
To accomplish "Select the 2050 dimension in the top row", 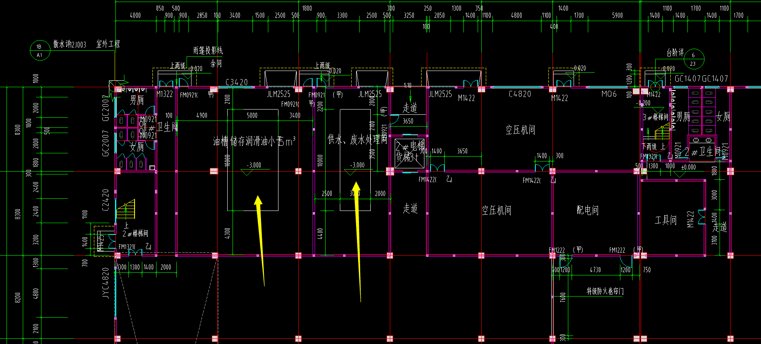I will tap(439, 15).
